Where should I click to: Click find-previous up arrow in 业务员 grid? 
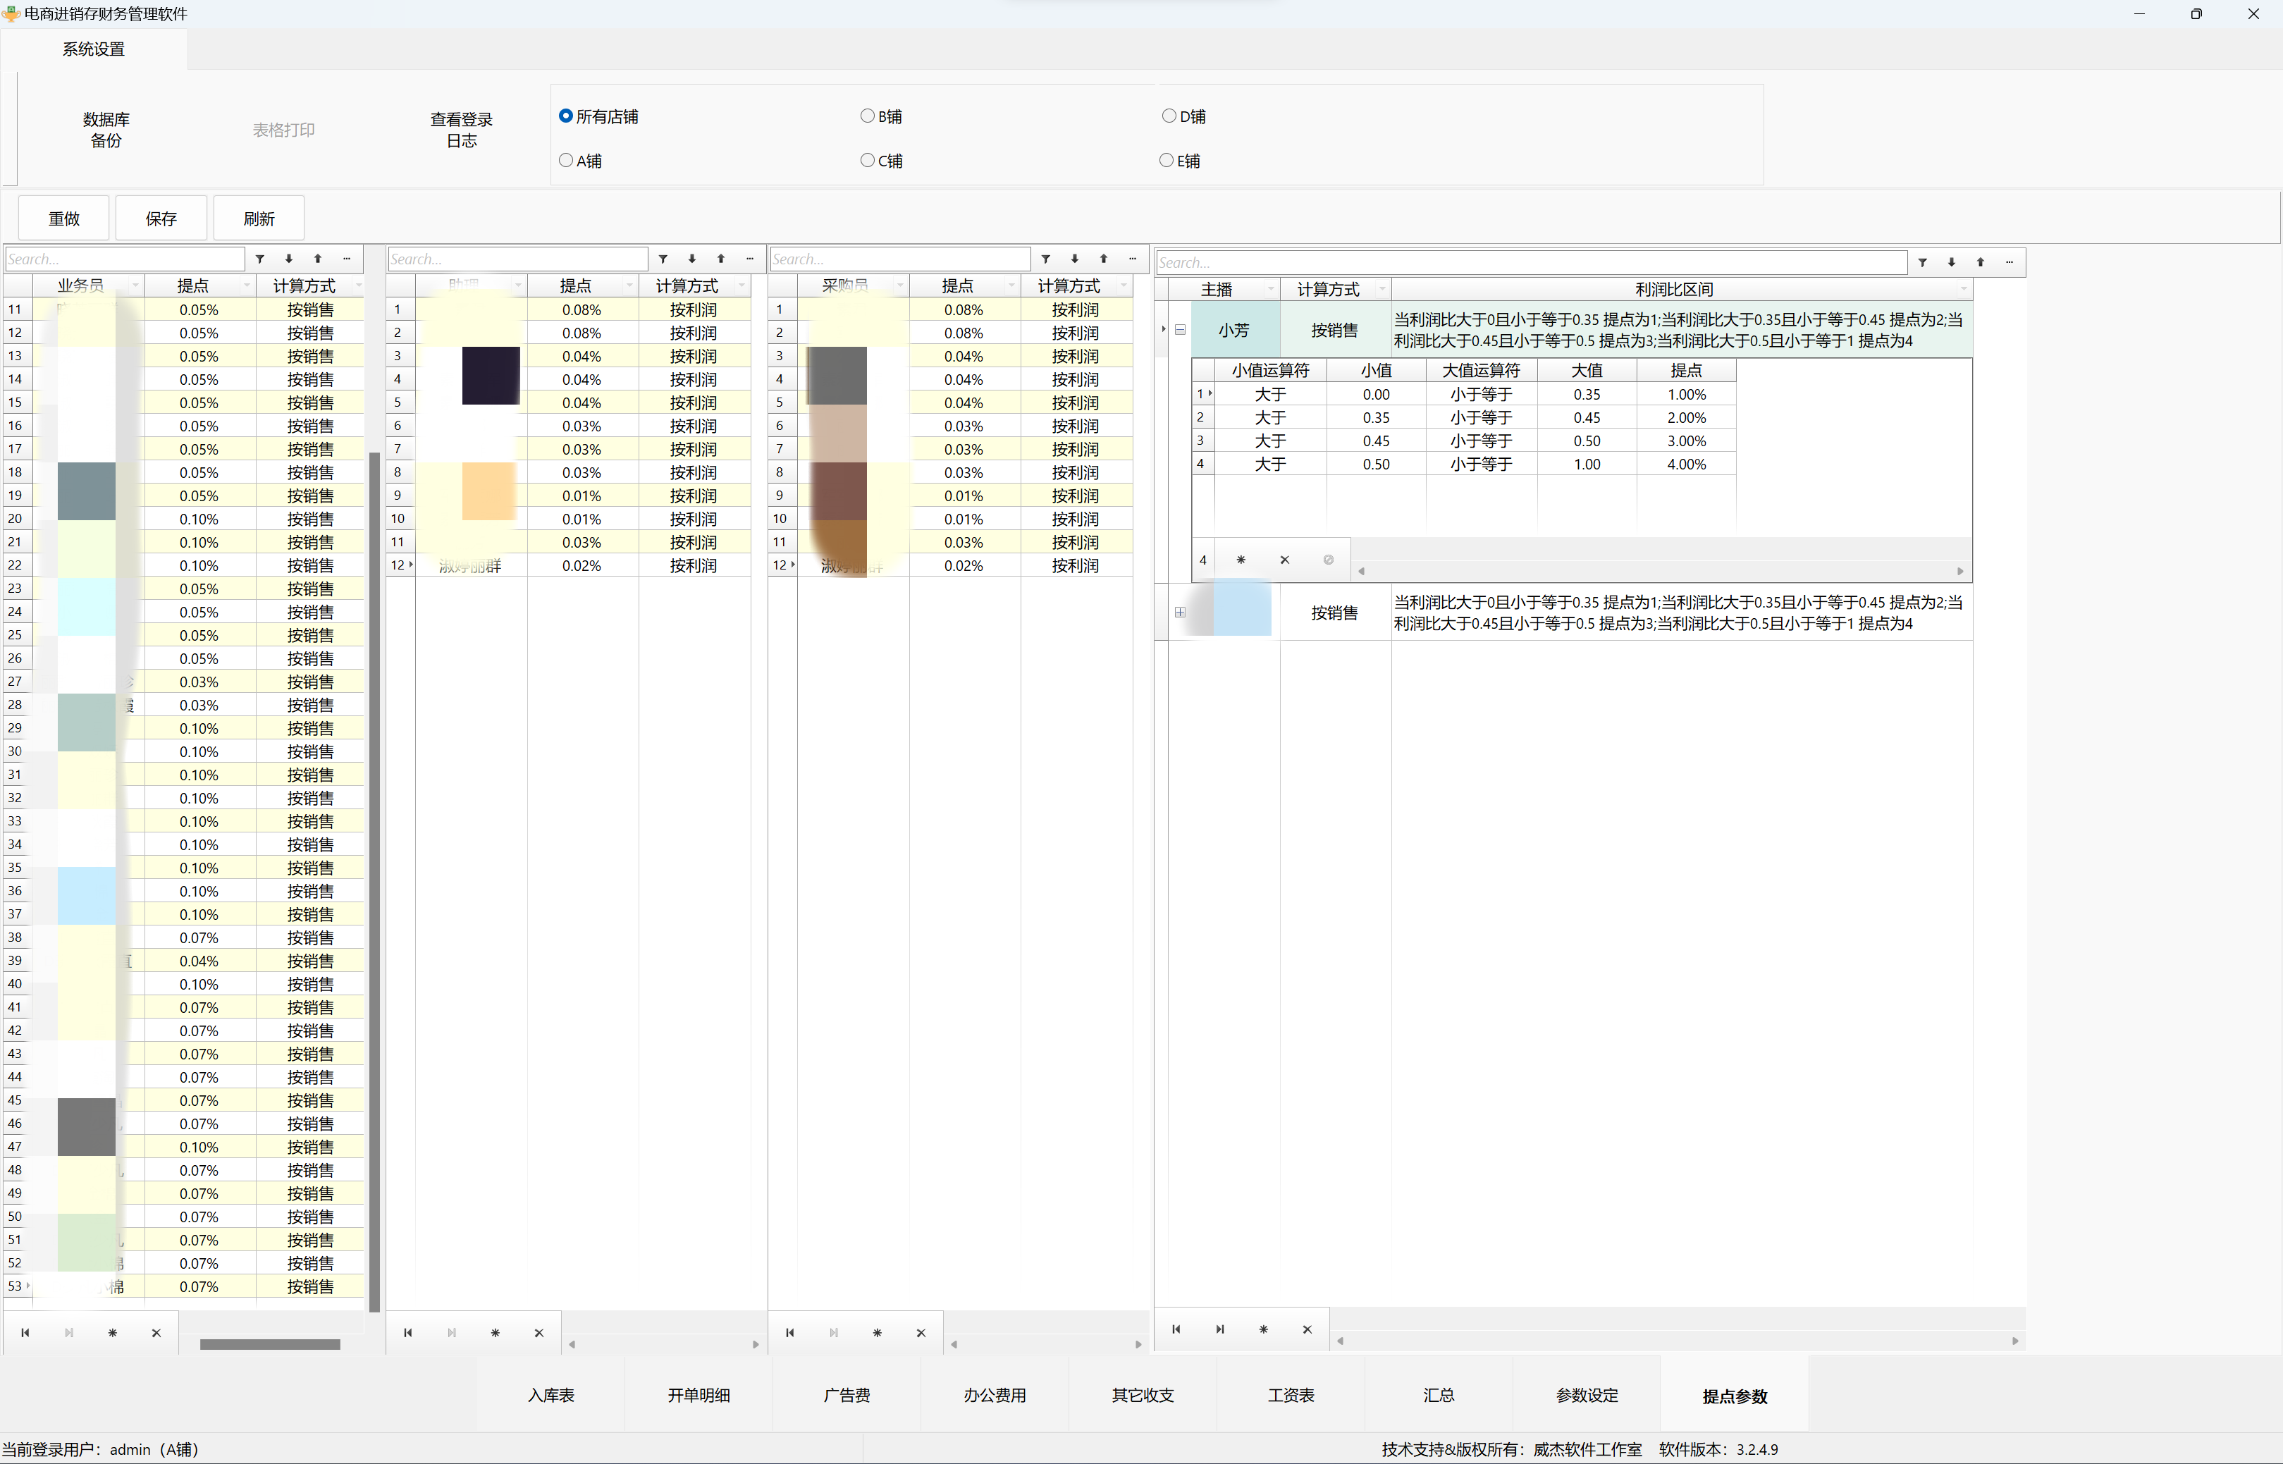click(x=319, y=259)
